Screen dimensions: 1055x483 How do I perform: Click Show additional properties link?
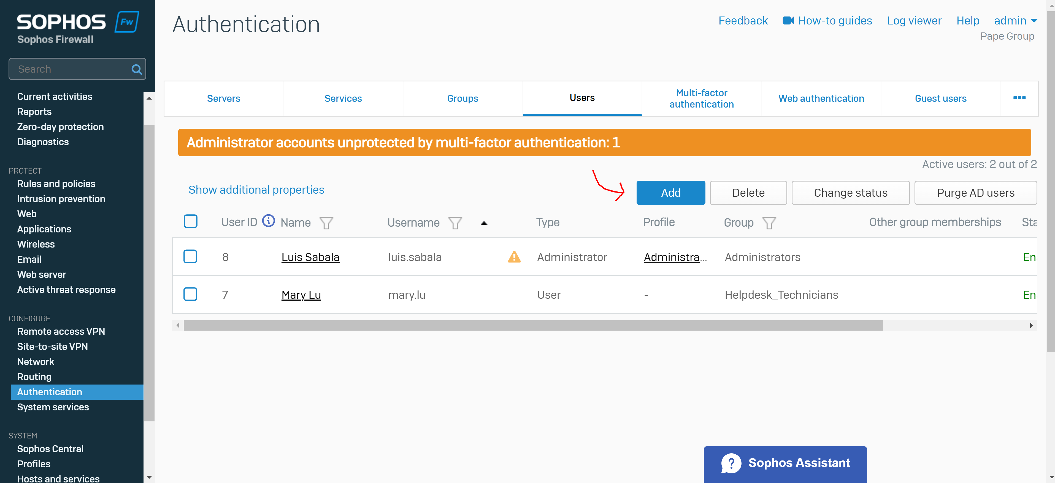(x=256, y=190)
